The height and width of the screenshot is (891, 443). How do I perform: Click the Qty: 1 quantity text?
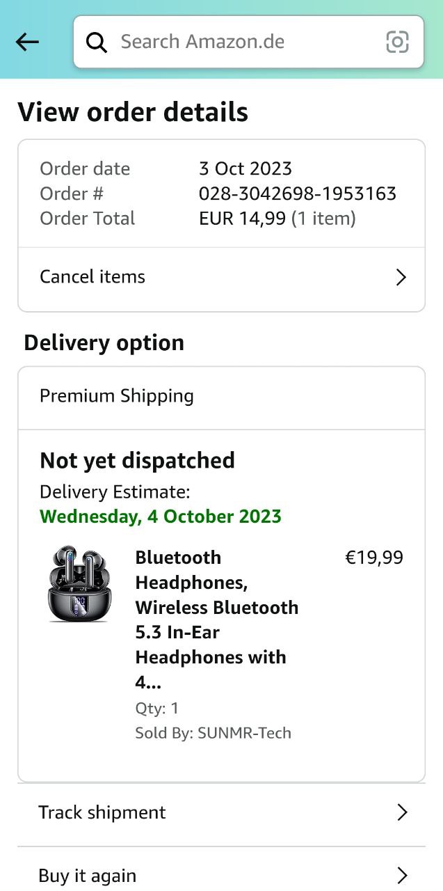pyautogui.click(x=156, y=709)
